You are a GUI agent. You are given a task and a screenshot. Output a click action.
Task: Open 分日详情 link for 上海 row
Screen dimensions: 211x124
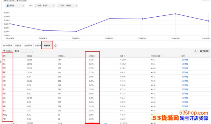pyautogui.click(x=185, y=85)
